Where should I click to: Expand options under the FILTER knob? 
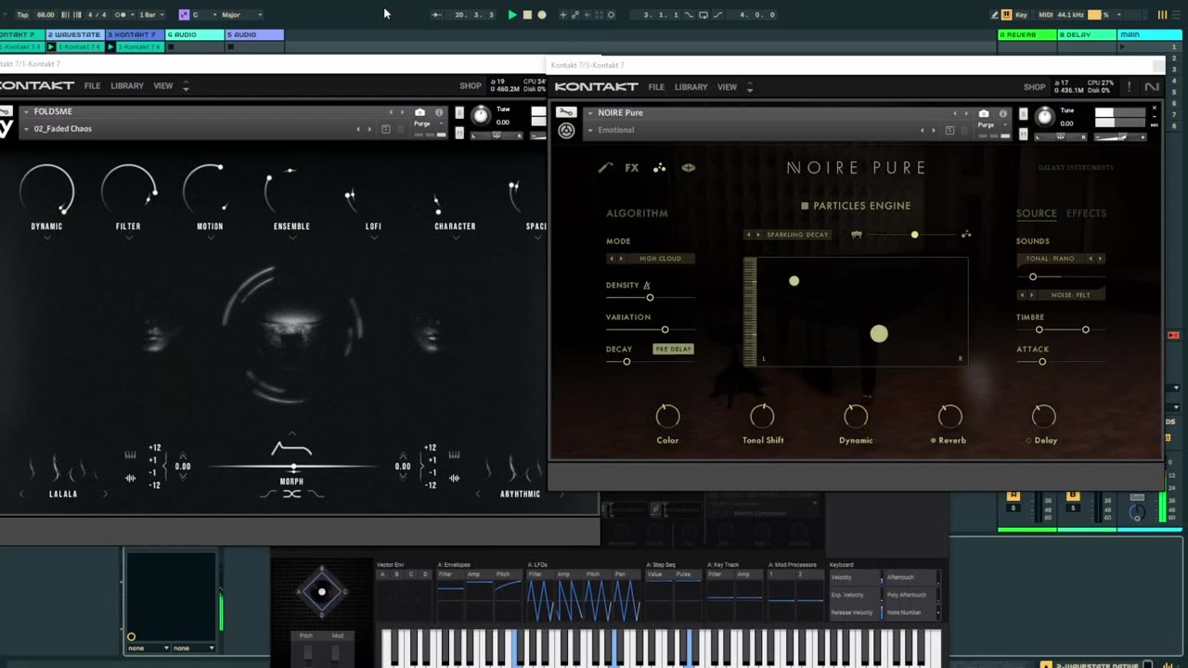point(128,238)
